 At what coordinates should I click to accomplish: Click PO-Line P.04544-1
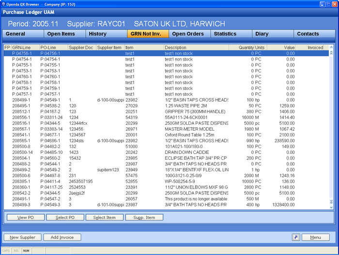click(x=50, y=164)
